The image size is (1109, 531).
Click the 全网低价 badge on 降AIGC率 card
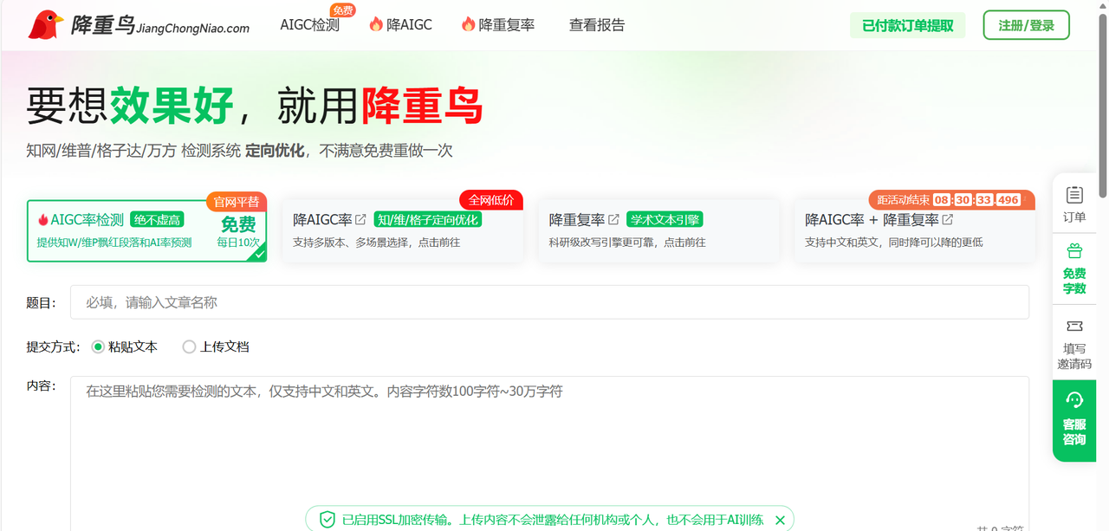point(491,199)
